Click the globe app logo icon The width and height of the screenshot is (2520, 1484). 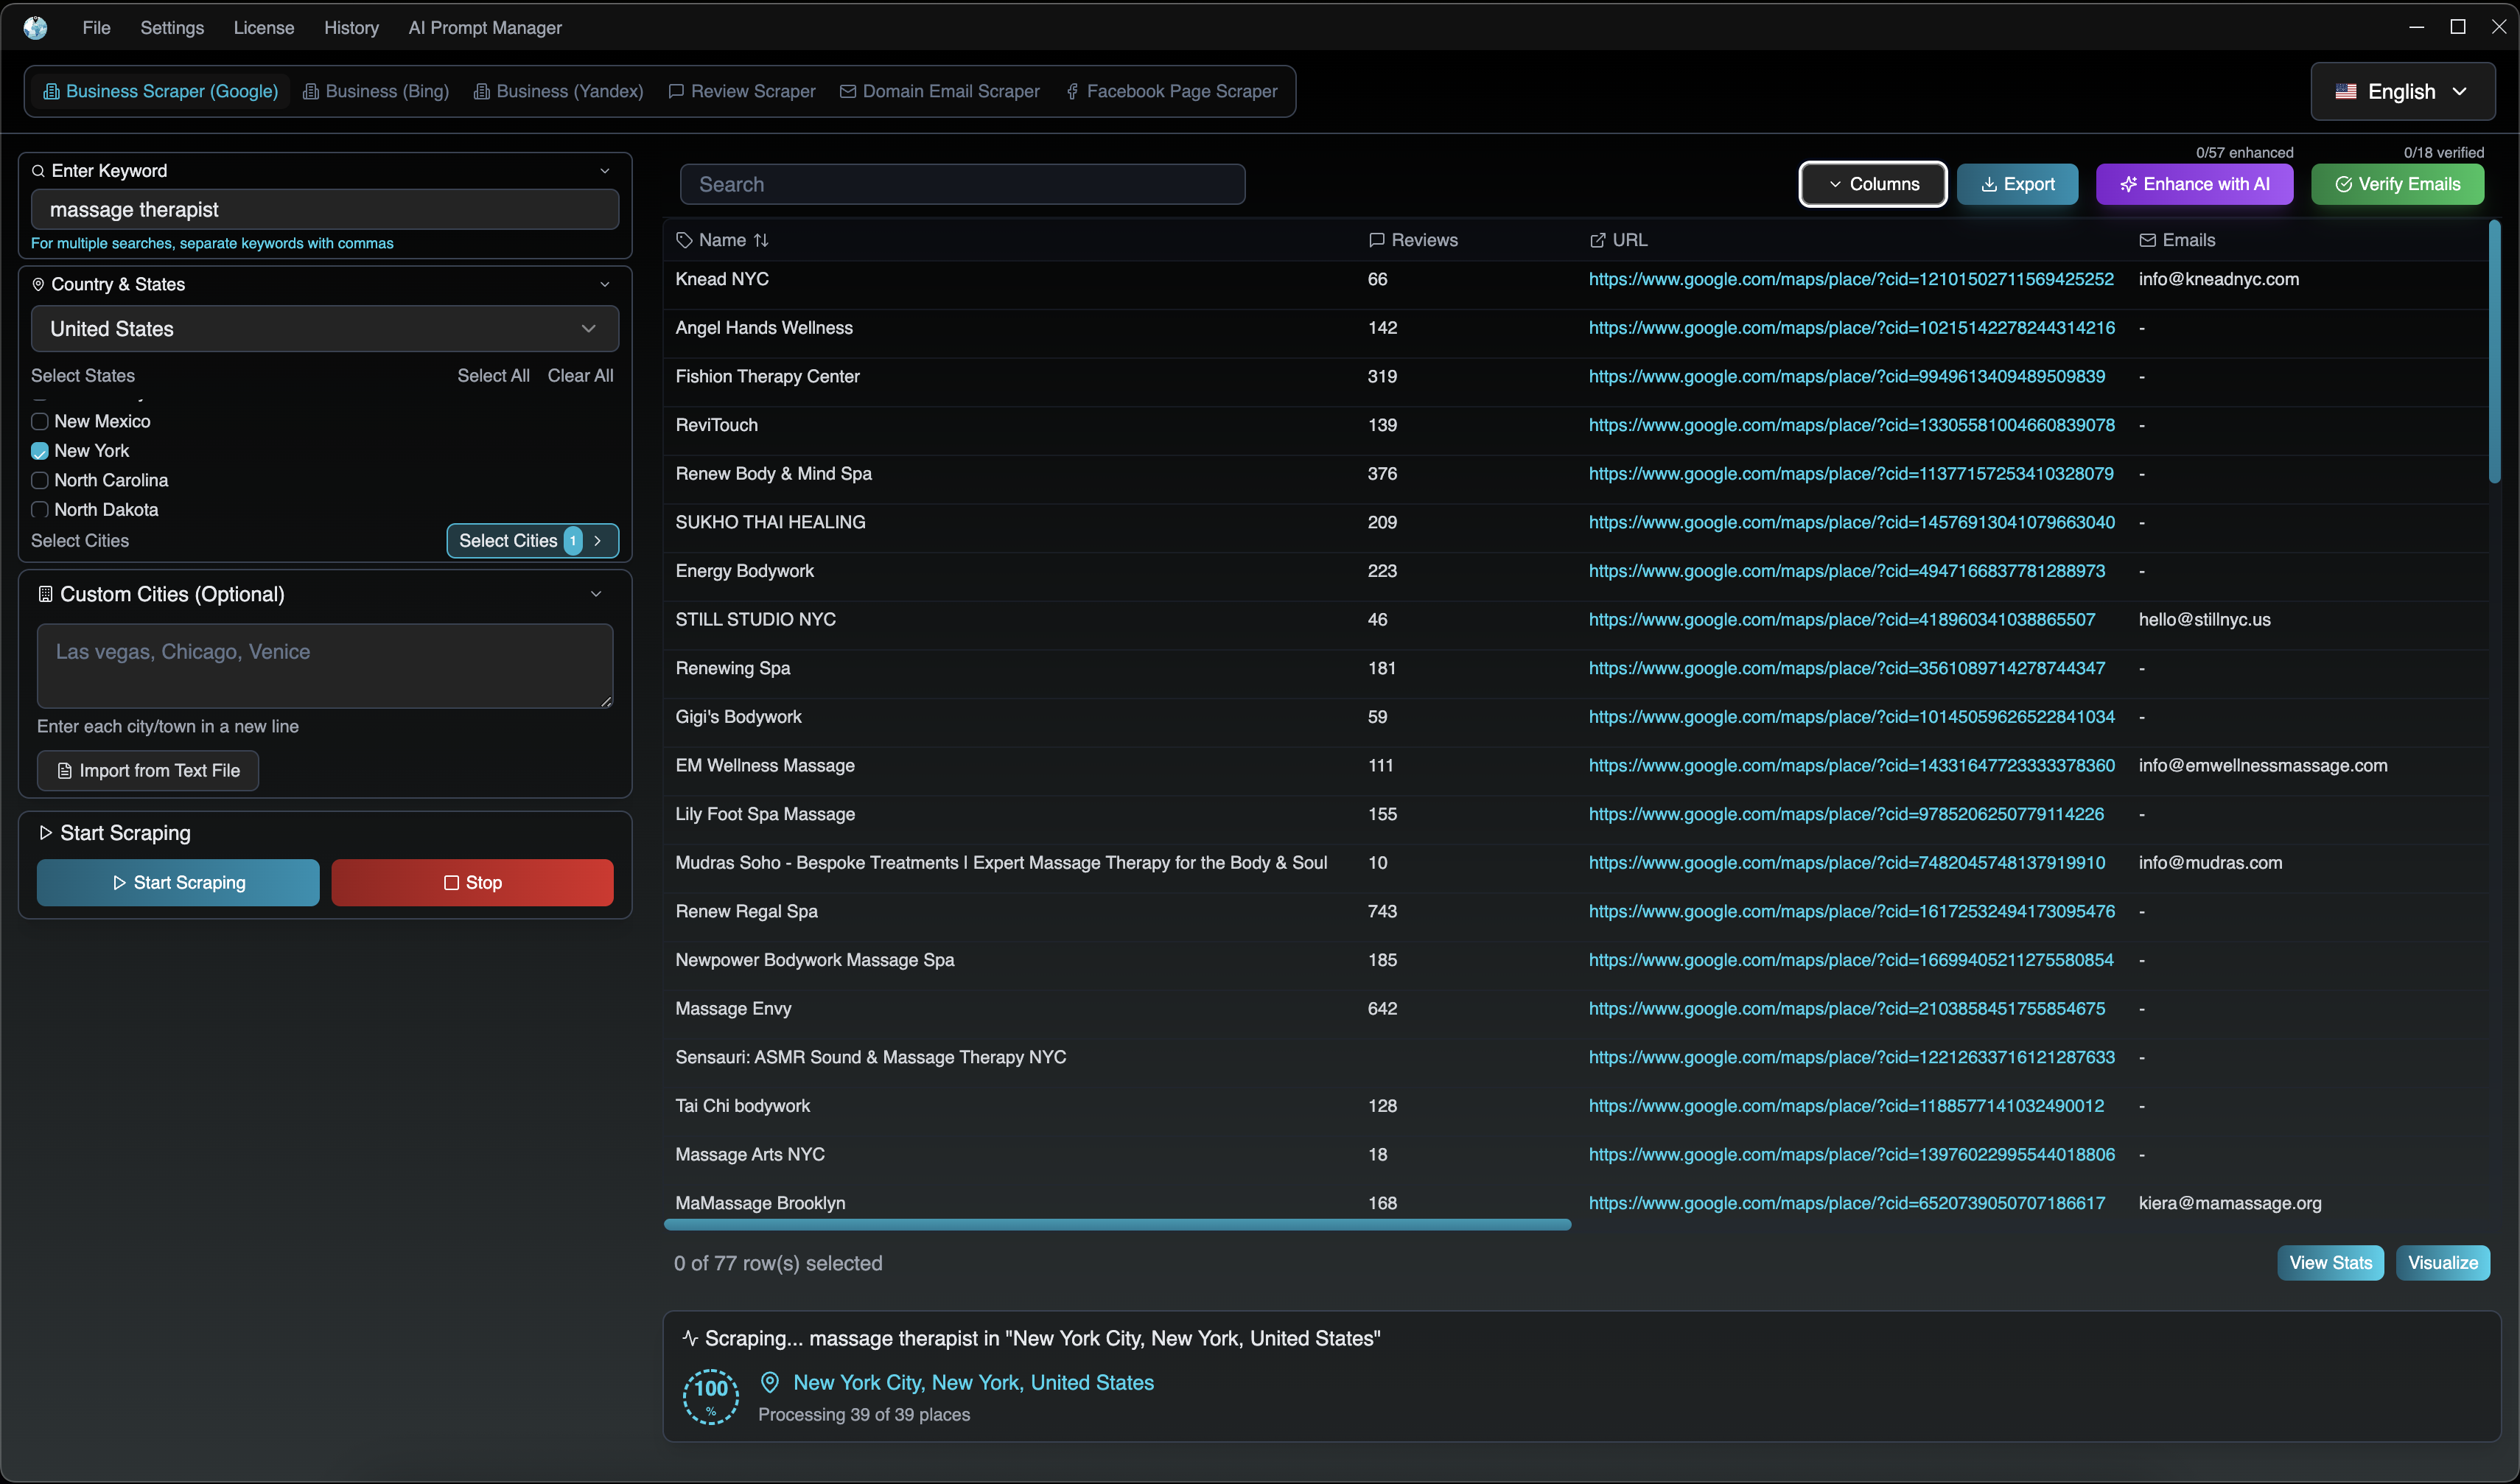pos(36,28)
